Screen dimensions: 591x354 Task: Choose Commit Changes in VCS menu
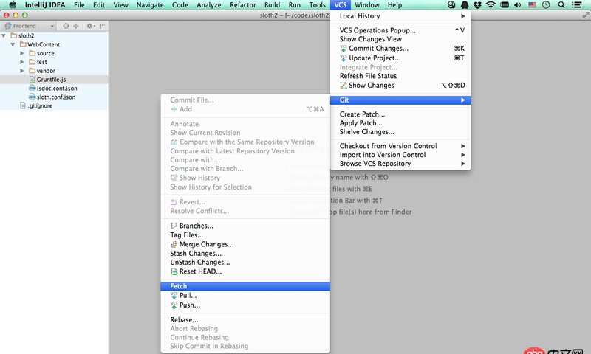(x=400, y=48)
